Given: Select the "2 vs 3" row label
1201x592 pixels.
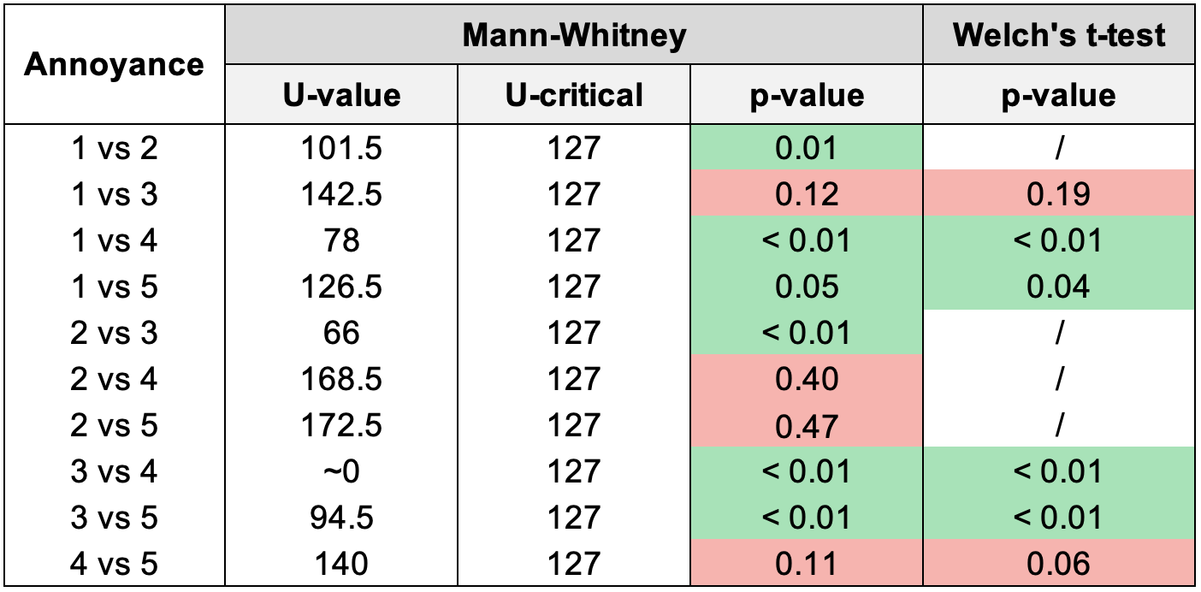Looking at the screenshot, I should [114, 333].
